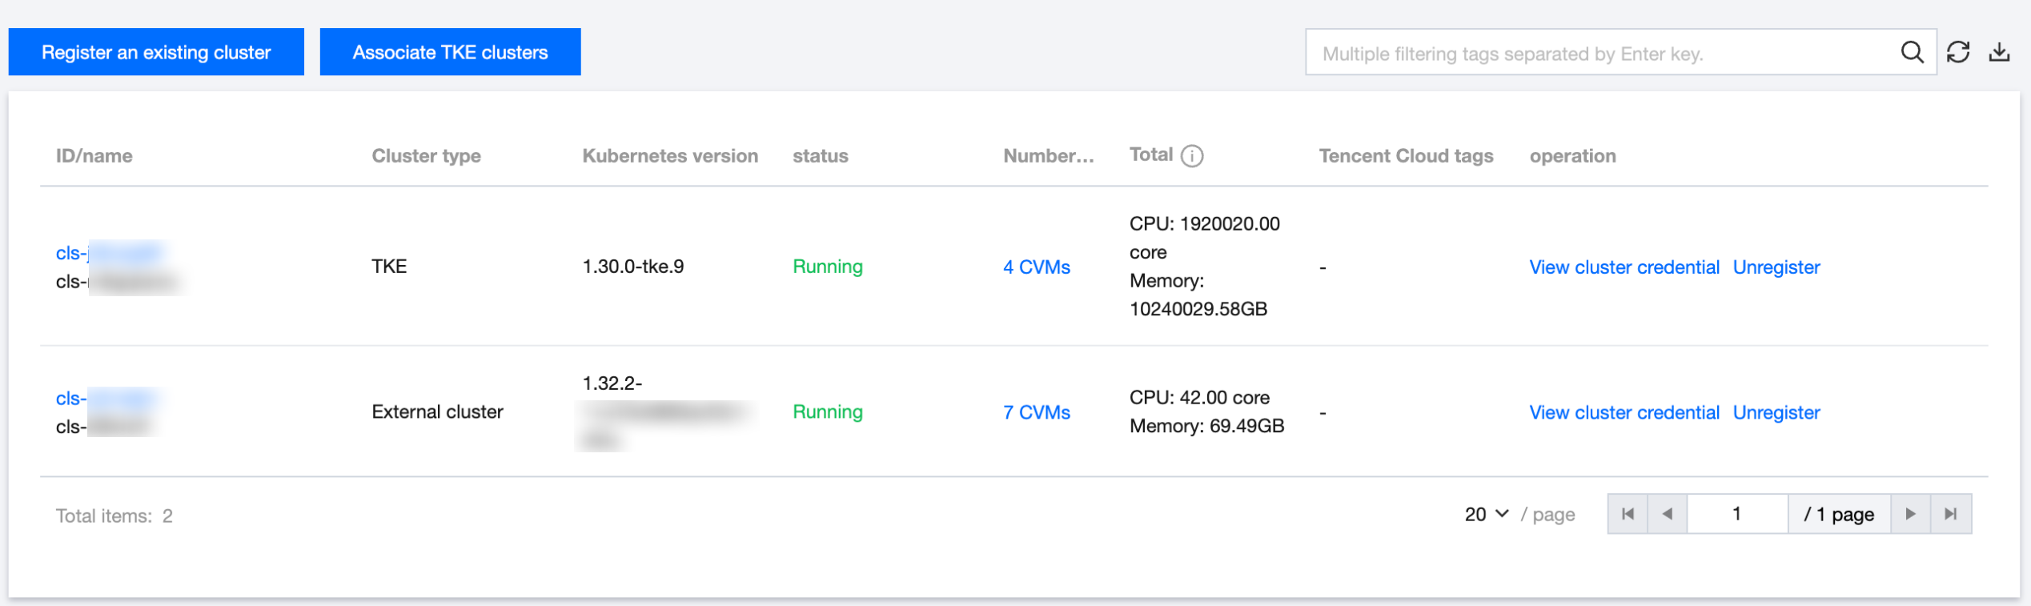The height and width of the screenshot is (606, 2031).
Task: Refresh the cluster list
Action: tap(1958, 53)
